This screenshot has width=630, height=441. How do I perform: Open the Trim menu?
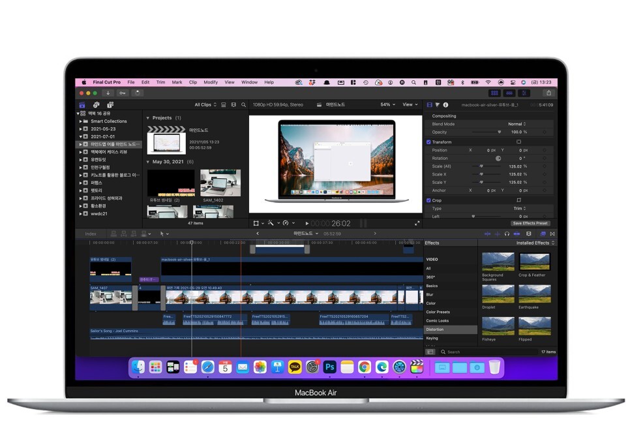(x=160, y=82)
